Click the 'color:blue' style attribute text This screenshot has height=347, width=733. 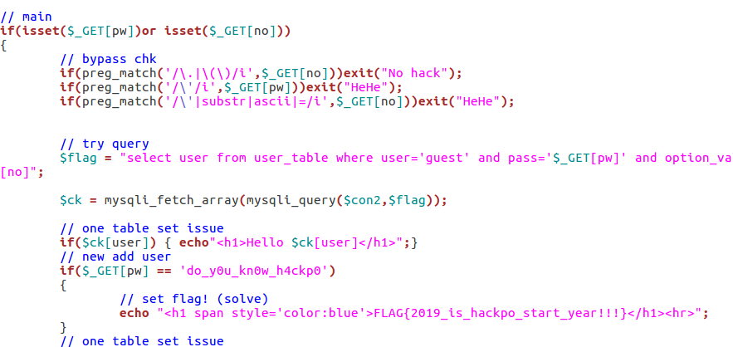pos(322,313)
